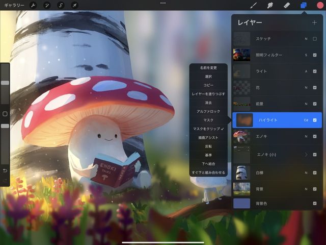Add a new layer with plus icon

click(x=314, y=22)
